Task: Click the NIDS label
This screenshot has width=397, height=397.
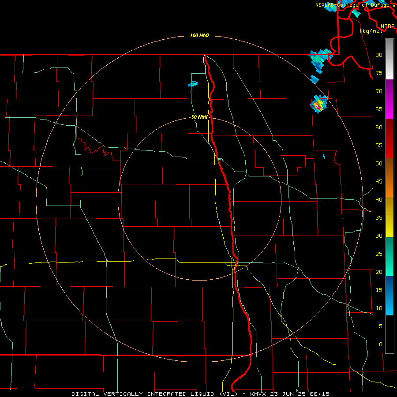Action: click(x=387, y=26)
